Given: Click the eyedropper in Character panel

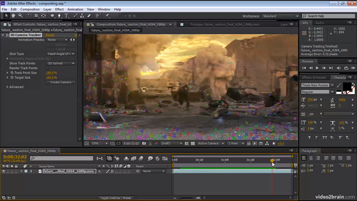Looking at the screenshot, I should tap(339, 85).
